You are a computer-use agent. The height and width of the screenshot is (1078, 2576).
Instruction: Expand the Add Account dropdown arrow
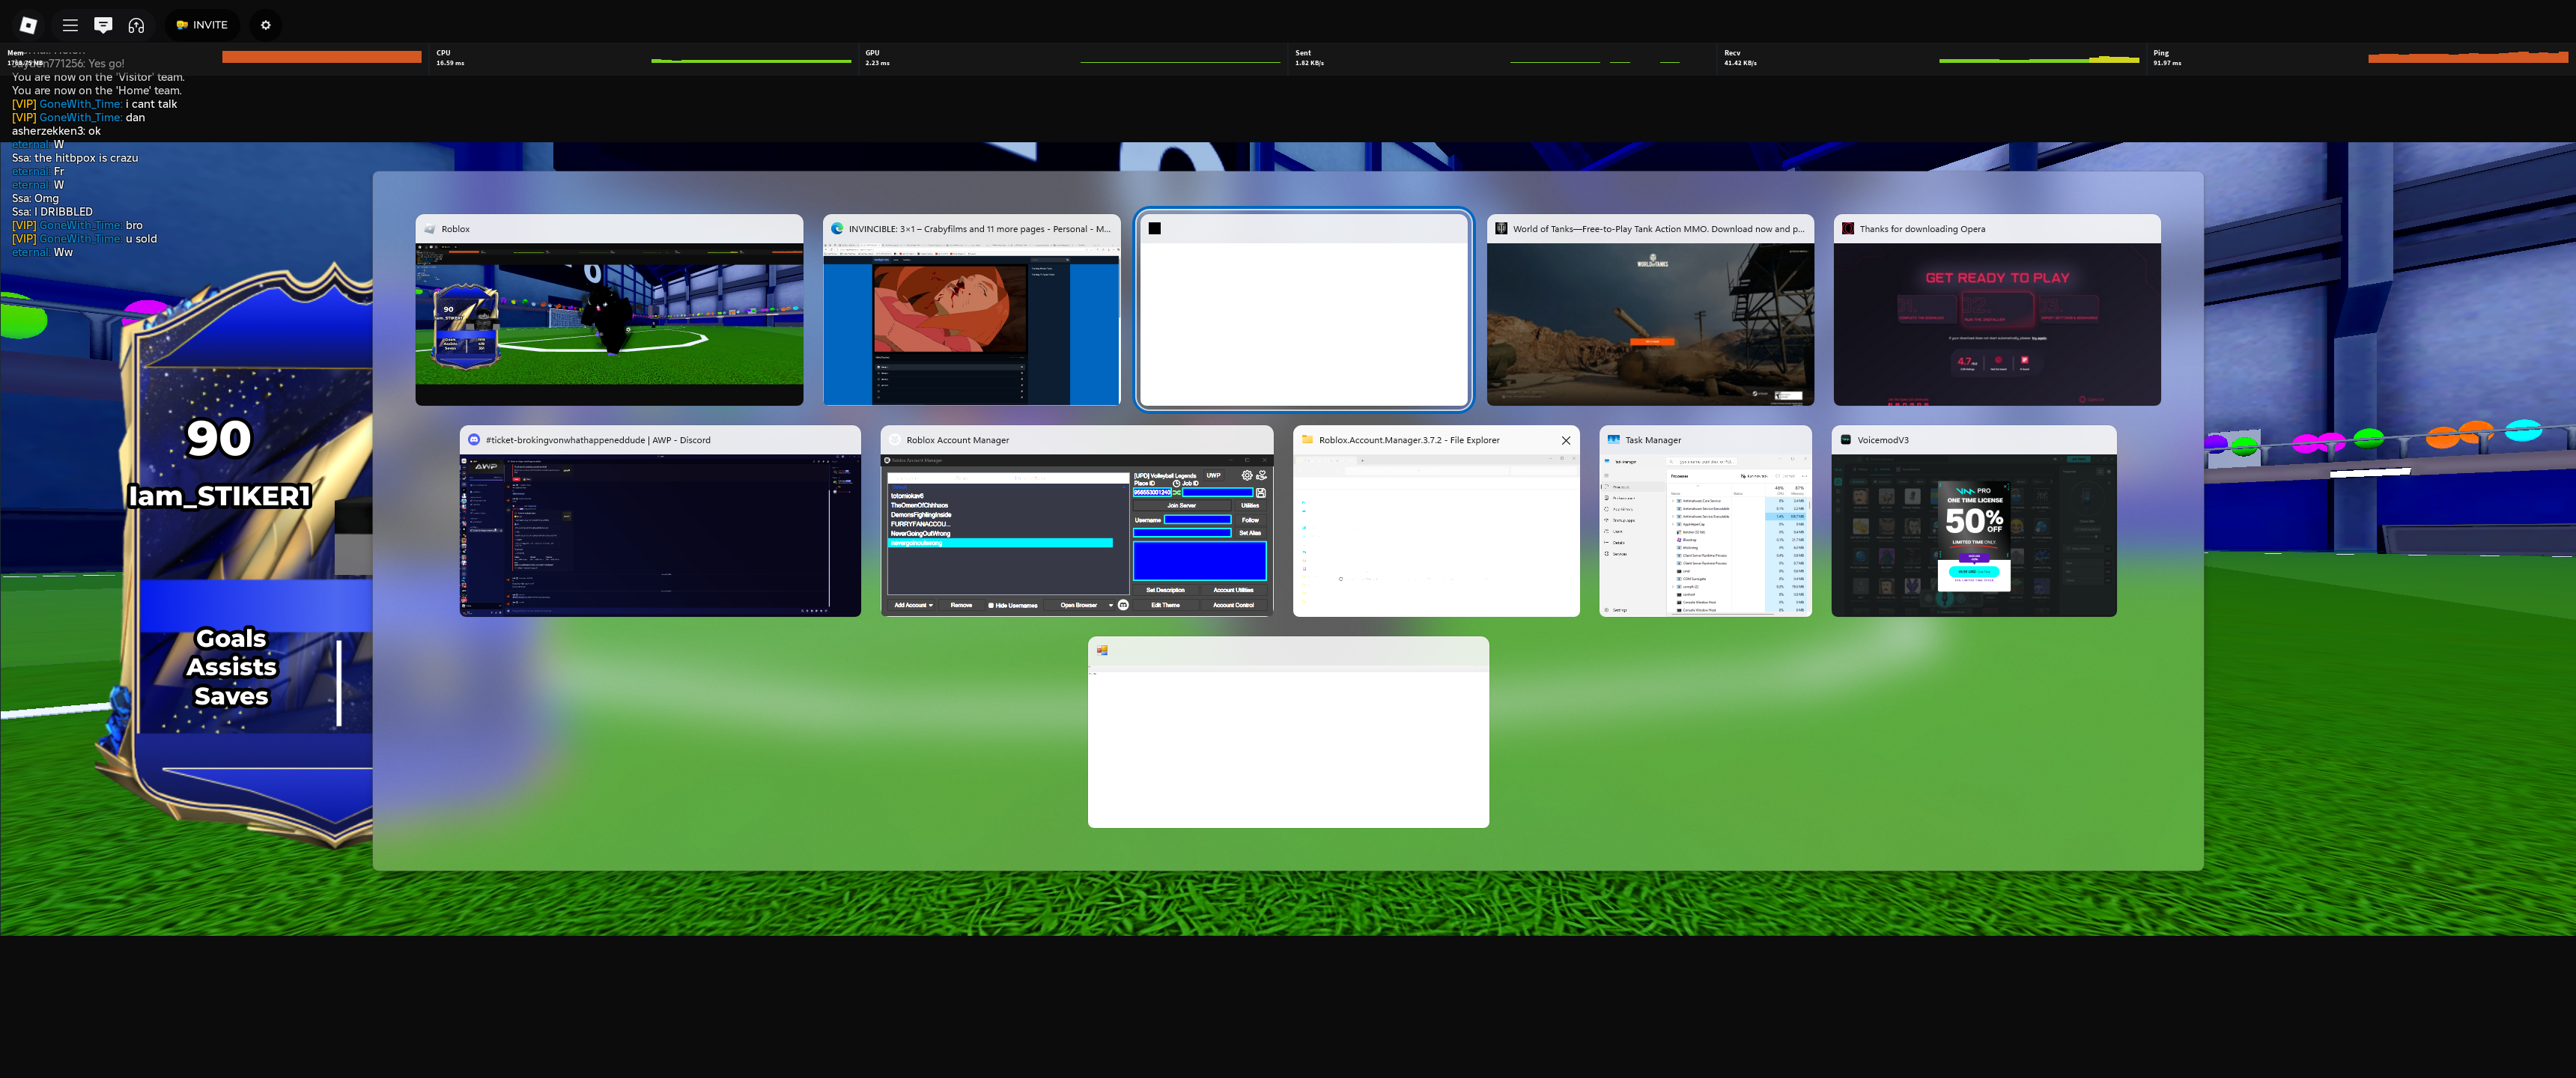(931, 605)
